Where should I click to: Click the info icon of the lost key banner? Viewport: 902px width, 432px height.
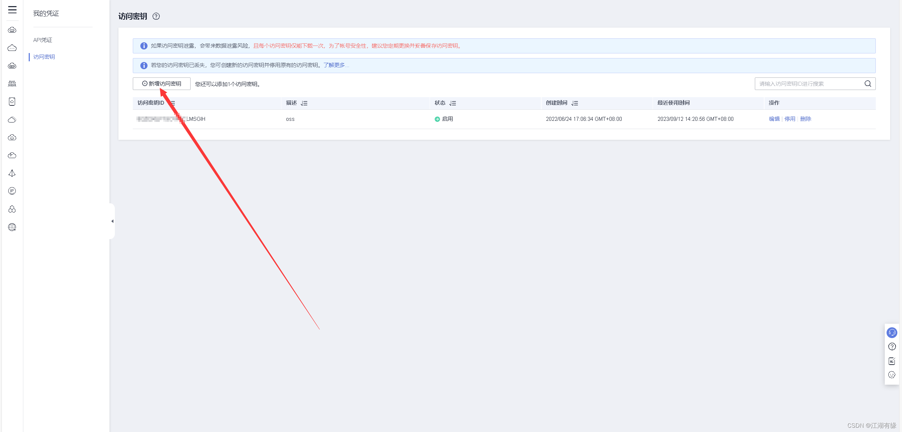click(x=144, y=65)
